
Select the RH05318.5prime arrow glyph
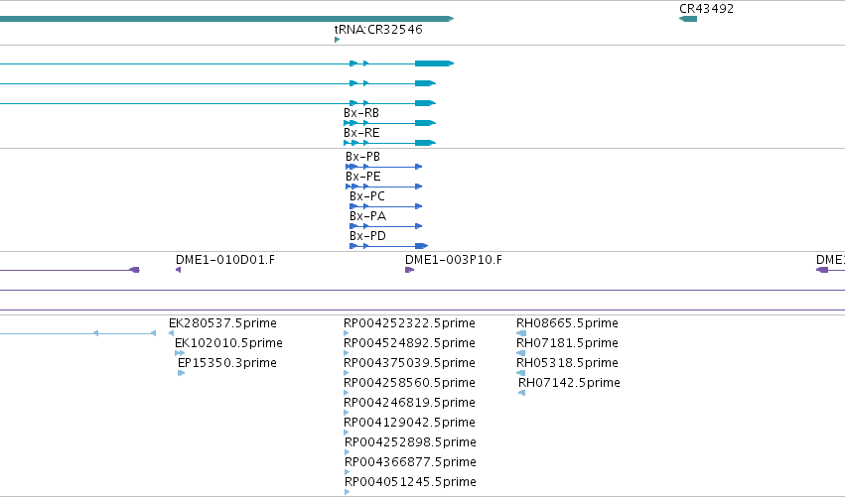point(520,373)
